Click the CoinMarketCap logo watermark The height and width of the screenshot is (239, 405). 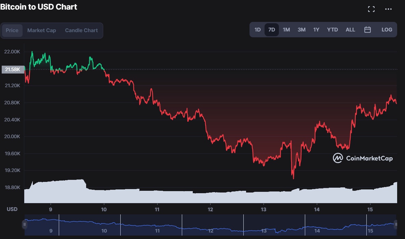point(363,158)
